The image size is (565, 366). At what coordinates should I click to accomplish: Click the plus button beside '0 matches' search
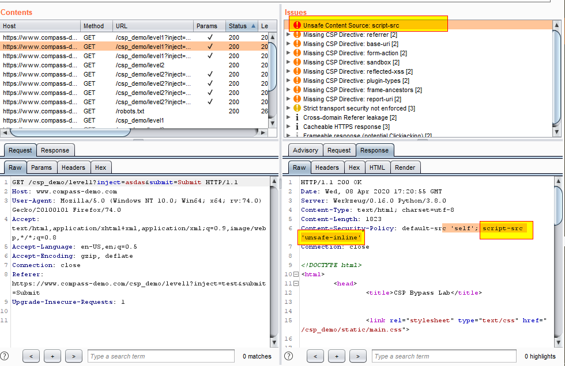pyautogui.click(x=52, y=356)
